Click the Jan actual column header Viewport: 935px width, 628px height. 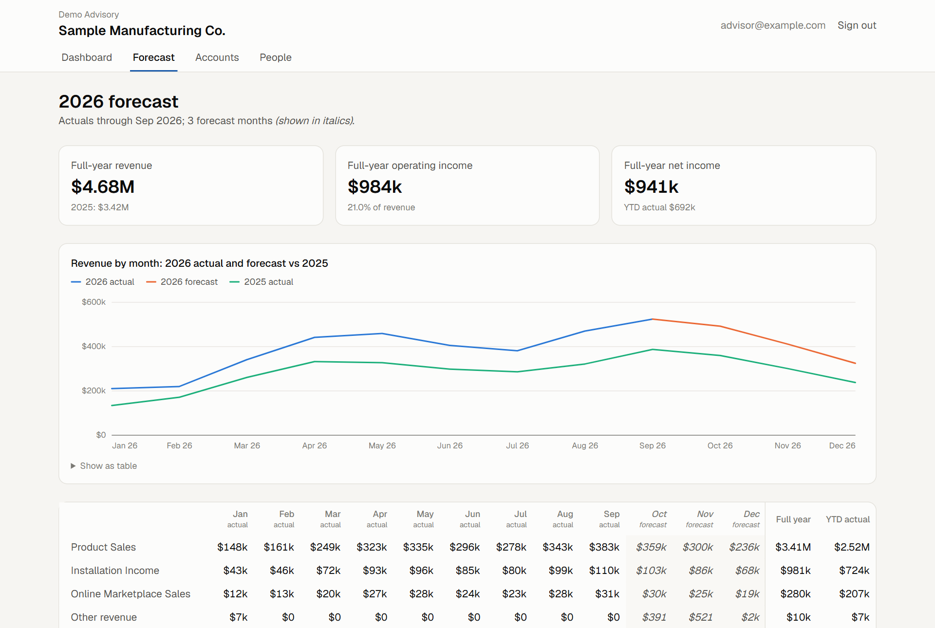pos(238,519)
